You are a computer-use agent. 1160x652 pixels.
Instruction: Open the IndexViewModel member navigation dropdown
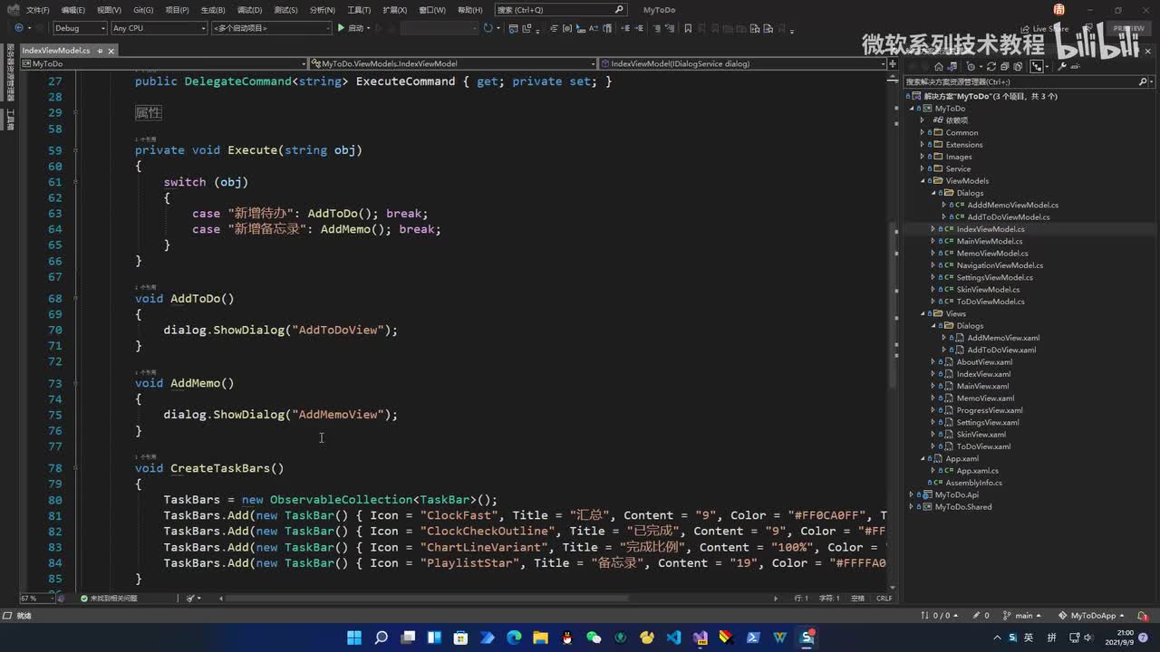(x=742, y=64)
